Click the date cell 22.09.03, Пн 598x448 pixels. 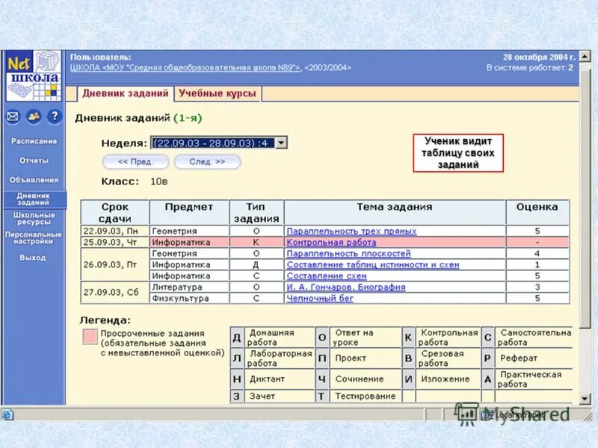coord(115,231)
